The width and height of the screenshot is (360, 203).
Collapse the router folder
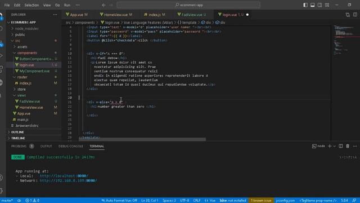tap(22, 77)
